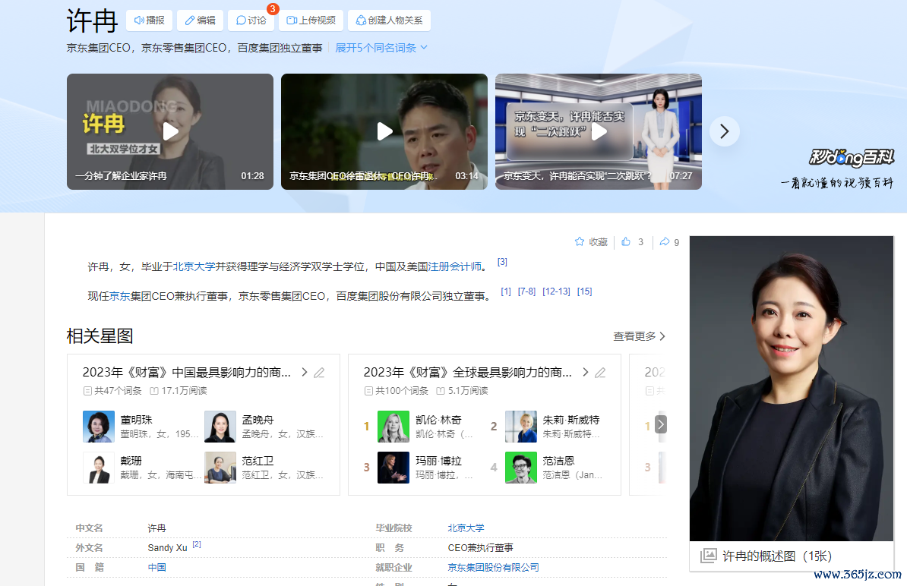This screenshot has height=586, width=907.
Task: Expand 展开5个同名词条 dropdown
Action: pyautogui.click(x=381, y=48)
